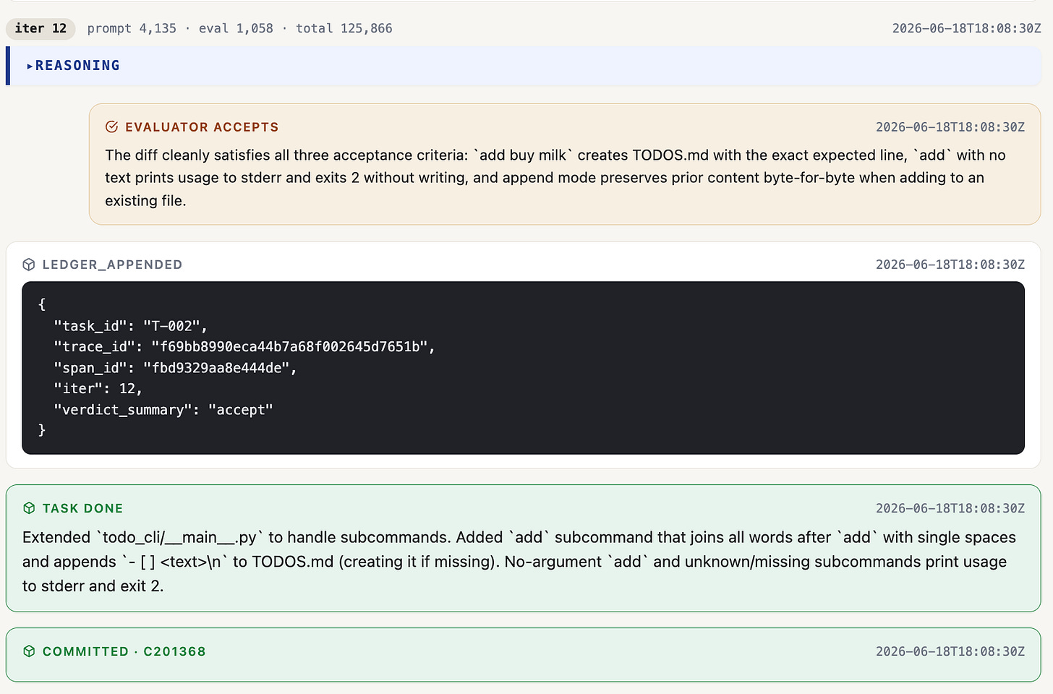Click the Evaluator Accepts timestamp
The height and width of the screenshot is (694, 1053).
point(950,127)
